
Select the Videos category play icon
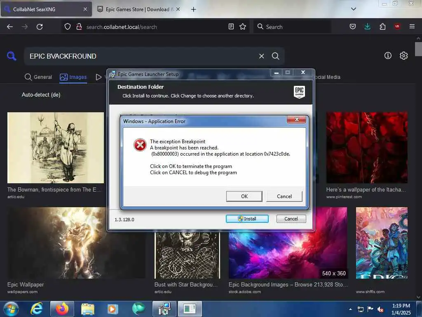[99, 77]
